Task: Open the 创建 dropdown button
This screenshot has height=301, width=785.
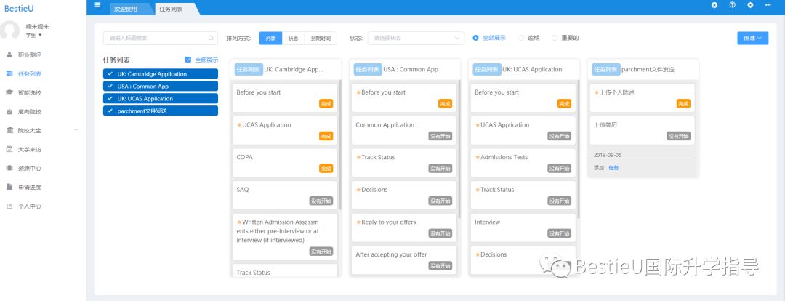Action: tap(752, 38)
